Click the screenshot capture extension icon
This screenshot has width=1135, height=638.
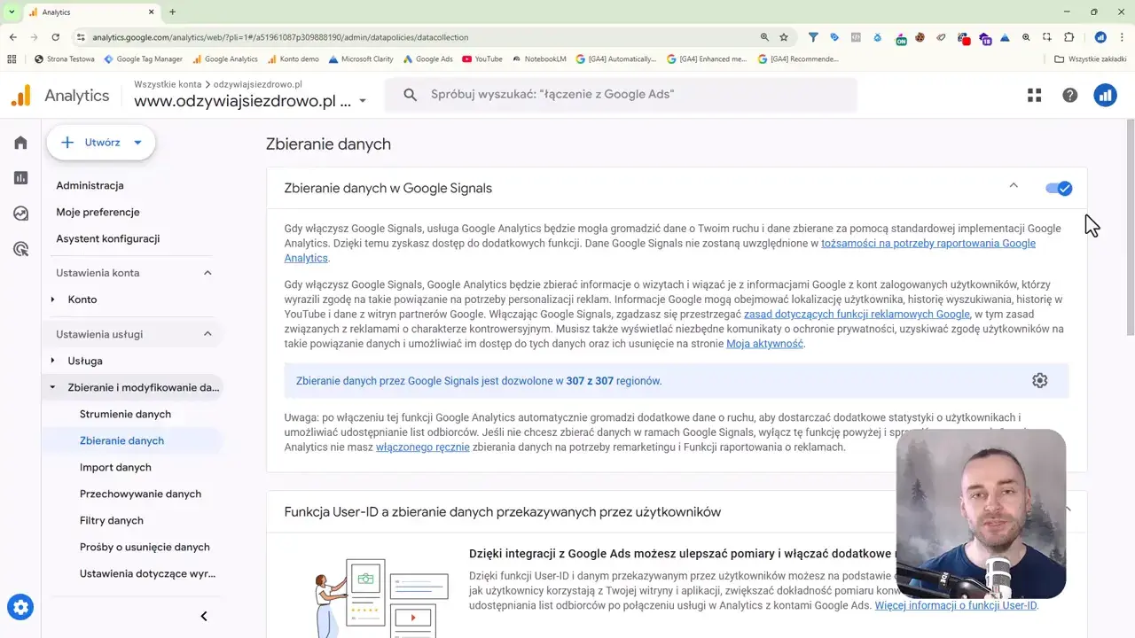1047,37
